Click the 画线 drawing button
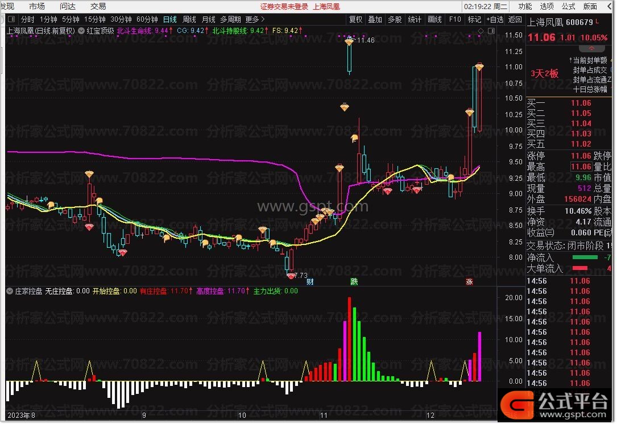The image size is (617, 424). coord(435,19)
